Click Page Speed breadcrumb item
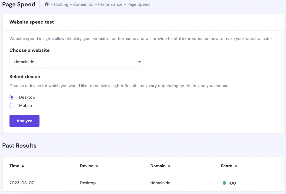This screenshot has height=194, width=286. [x=138, y=4]
